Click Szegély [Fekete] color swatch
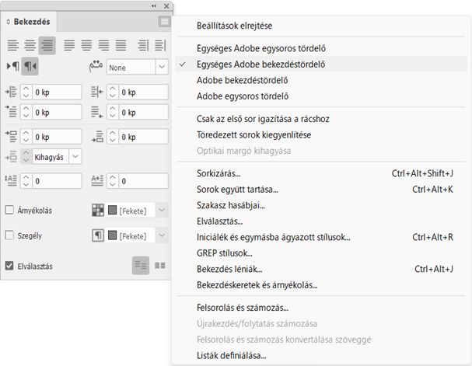The width and height of the screenshot is (472, 366). 112,235
